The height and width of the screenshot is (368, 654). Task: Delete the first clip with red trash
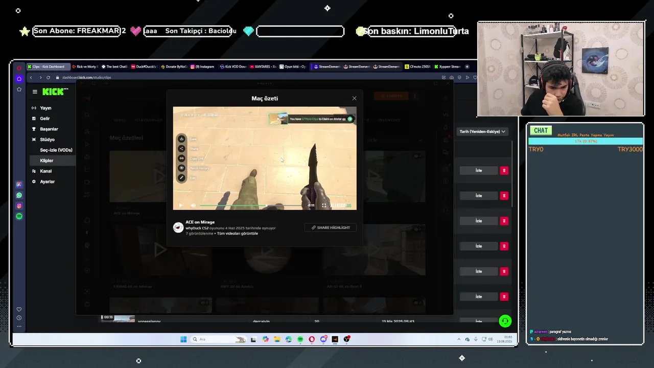click(x=504, y=170)
